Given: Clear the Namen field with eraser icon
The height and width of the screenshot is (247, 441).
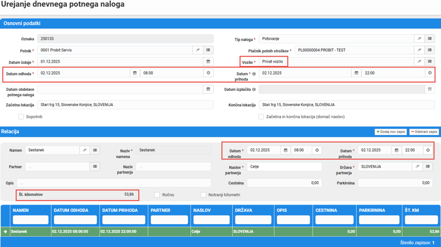Looking at the screenshot, I should click(x=85, y=150).
